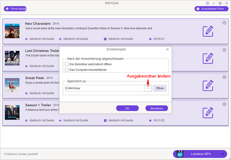
Task: Edit the Season 1 Trailer settings
Action: [208, 113]
